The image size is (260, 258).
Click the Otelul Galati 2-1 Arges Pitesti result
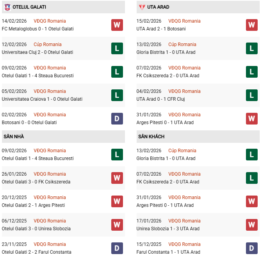(33, 205)
